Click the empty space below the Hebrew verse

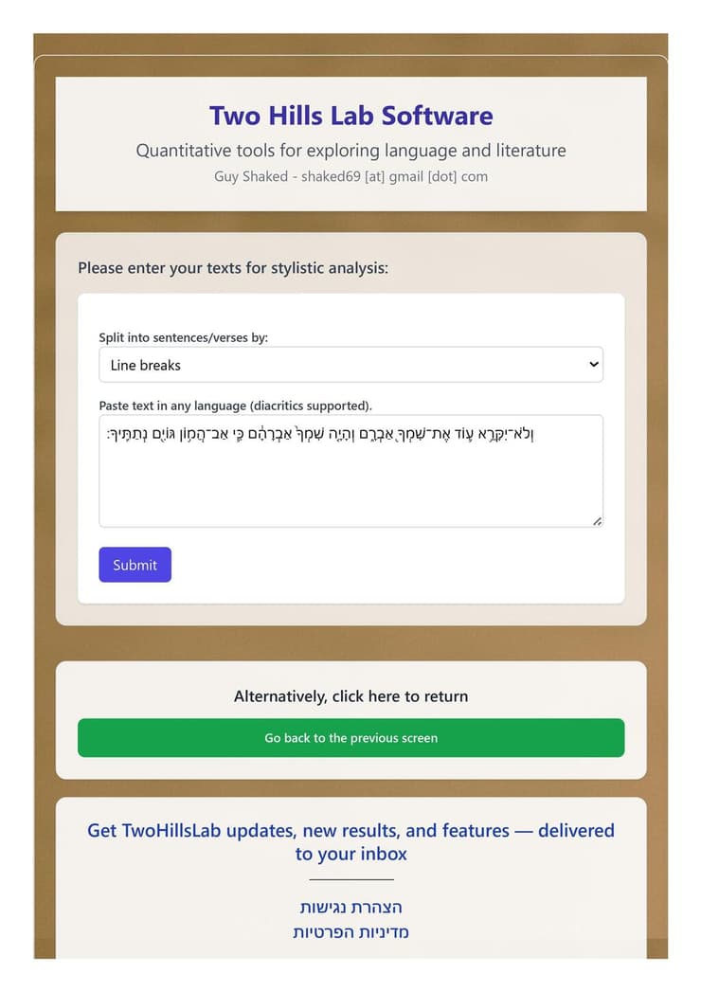pos(350,488)
